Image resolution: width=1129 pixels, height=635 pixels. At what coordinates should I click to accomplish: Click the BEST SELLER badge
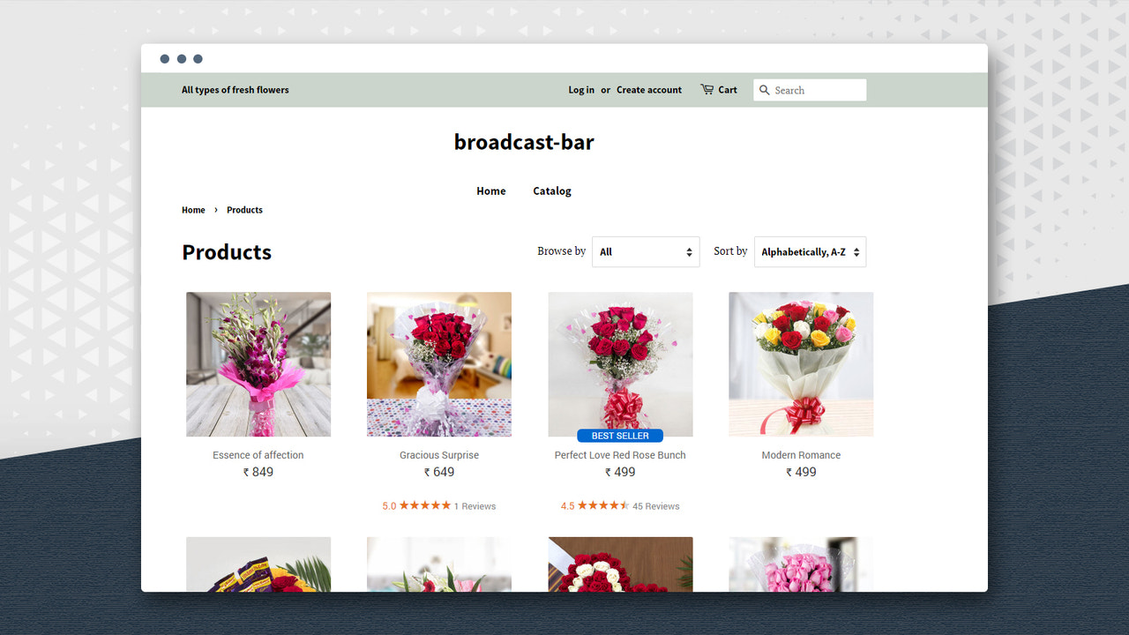[x=620, y=435]
